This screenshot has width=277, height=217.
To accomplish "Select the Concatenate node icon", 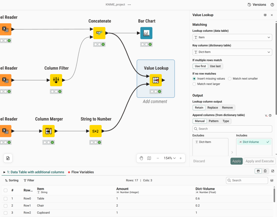I will point(99,33).
